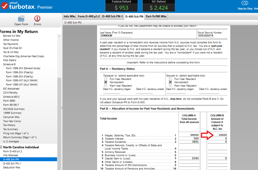The width and height of the screenshot is (258, 170).
Task: Switch to the Info Wks tab
Action: (69, 16)
